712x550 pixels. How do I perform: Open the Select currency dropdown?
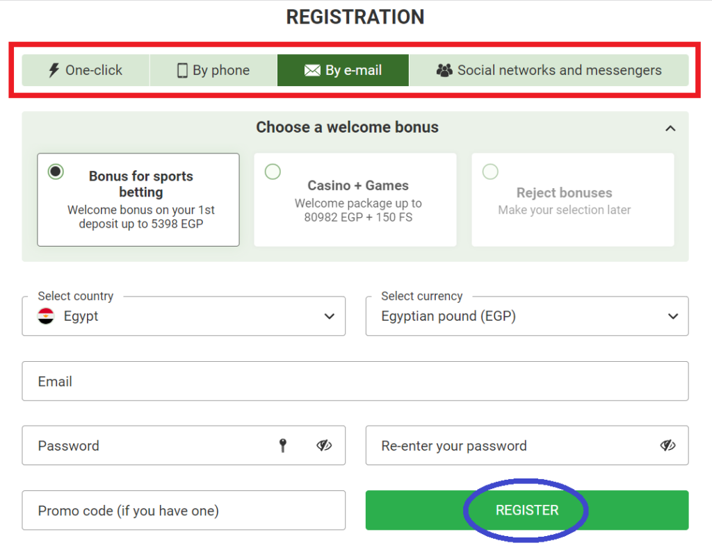coord(672,316)
